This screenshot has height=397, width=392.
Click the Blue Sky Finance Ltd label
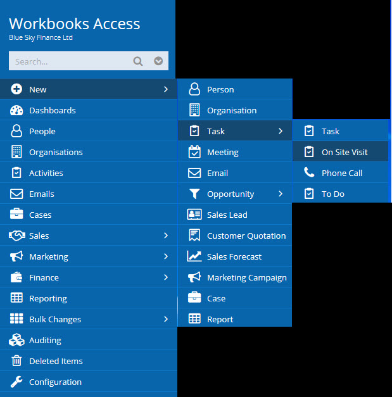(41, 37)
